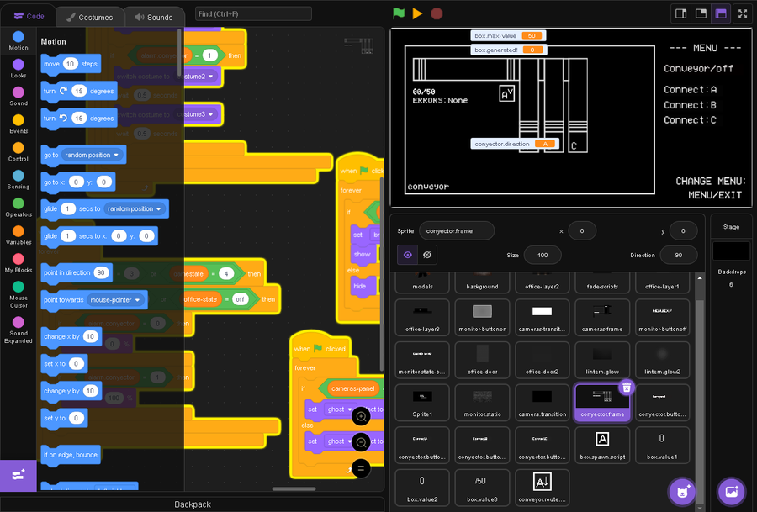
Task: Select the Sound Expanded extension category
Action: [x=19, y=330]
